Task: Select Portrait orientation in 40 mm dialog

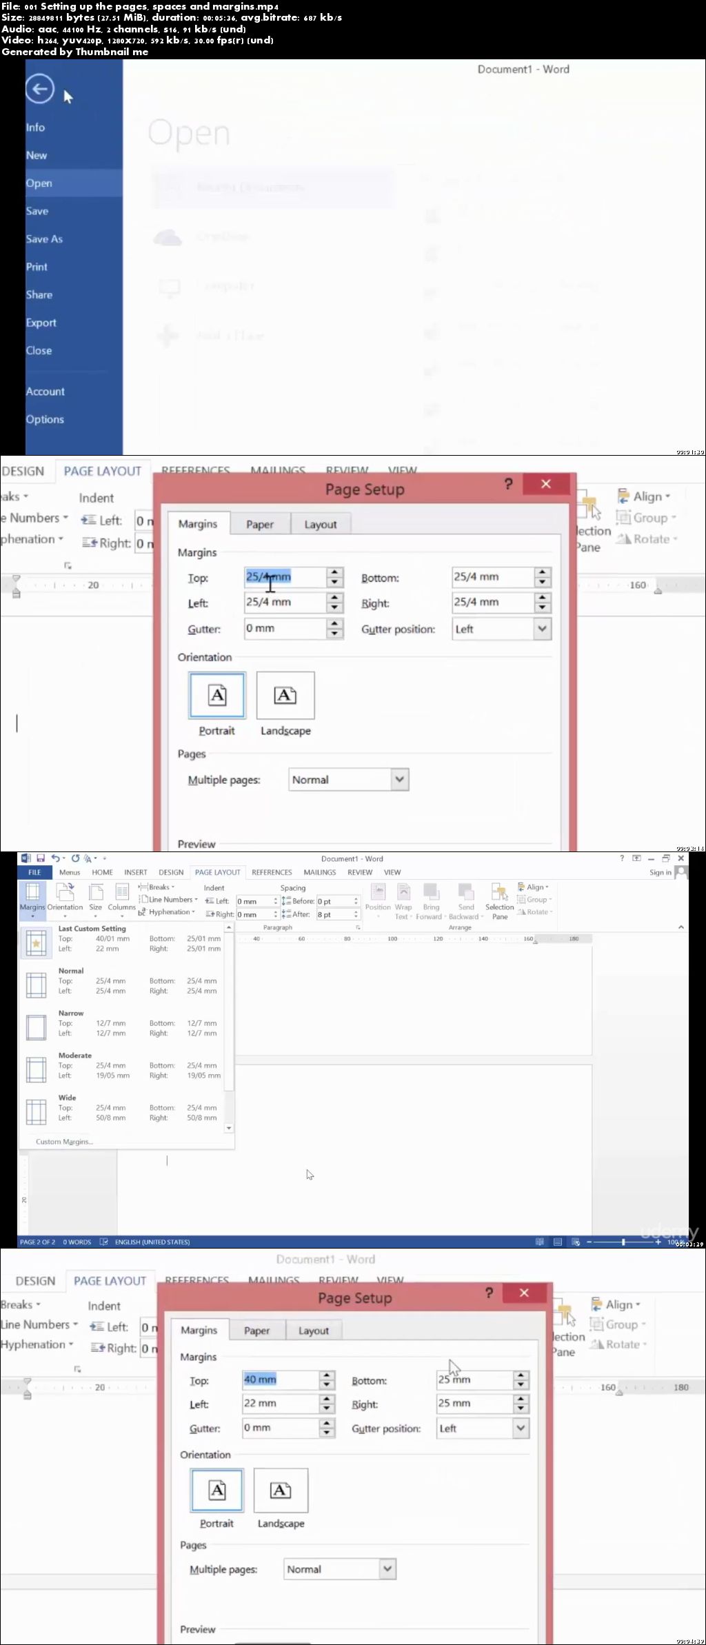Action: (x=216, y=1498)
